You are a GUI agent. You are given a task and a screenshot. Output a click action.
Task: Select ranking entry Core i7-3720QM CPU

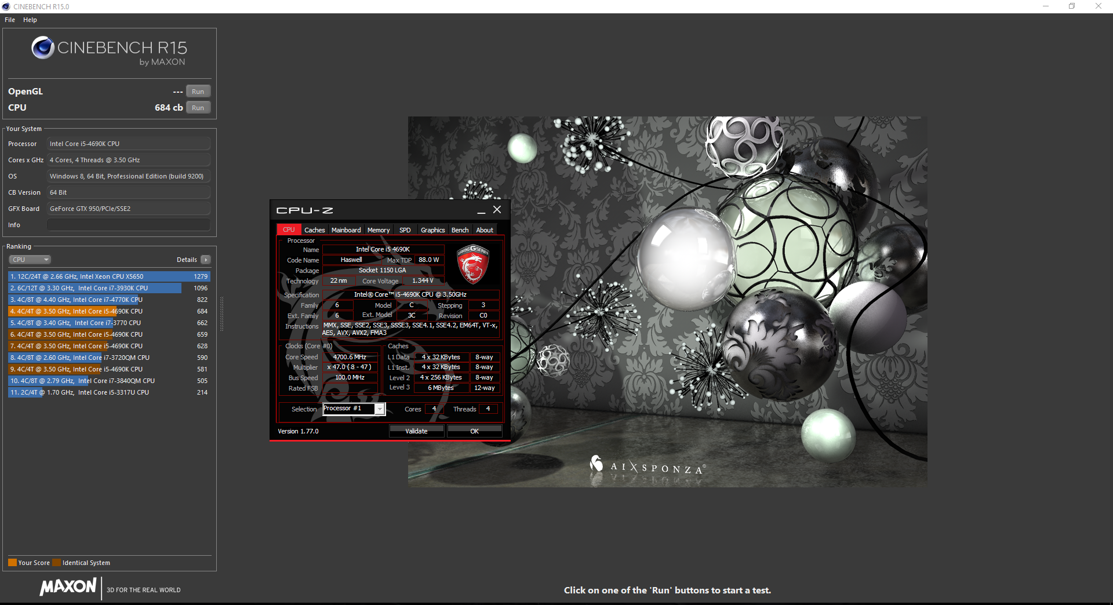(x=109, y=358)
